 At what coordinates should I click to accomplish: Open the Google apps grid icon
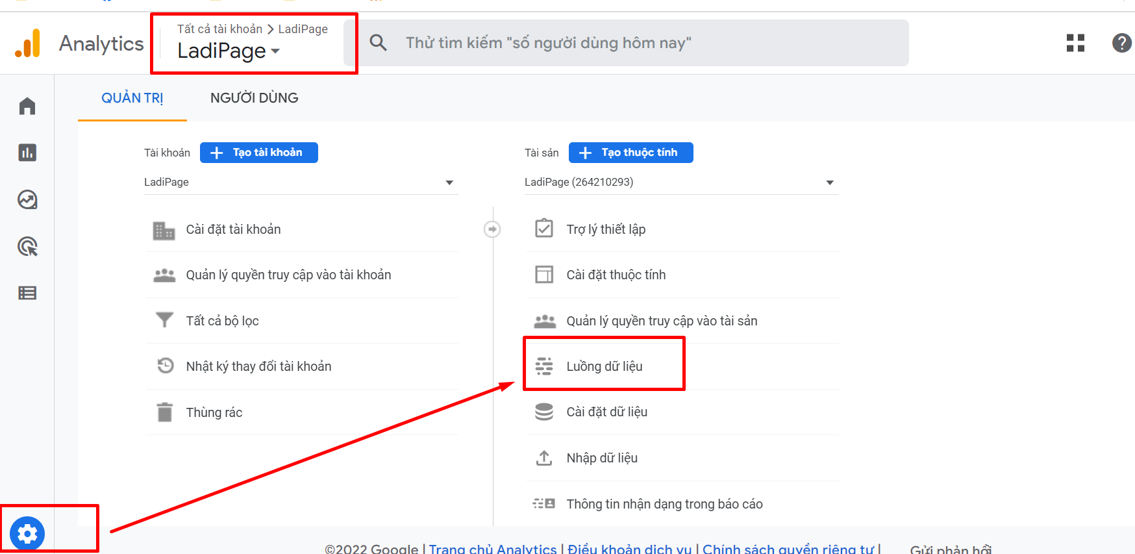1075,43
